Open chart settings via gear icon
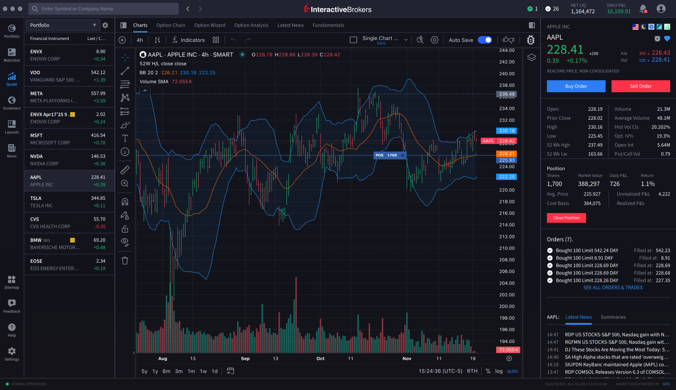676x390 pixels. (434, 40)
